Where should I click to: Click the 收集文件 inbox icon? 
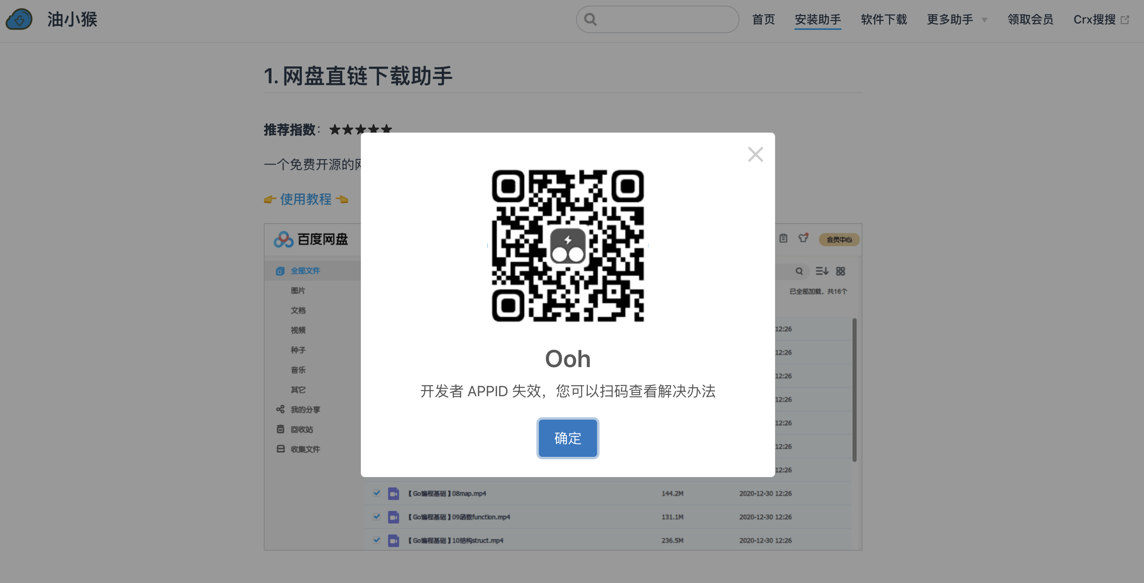[x=280, y=449]
